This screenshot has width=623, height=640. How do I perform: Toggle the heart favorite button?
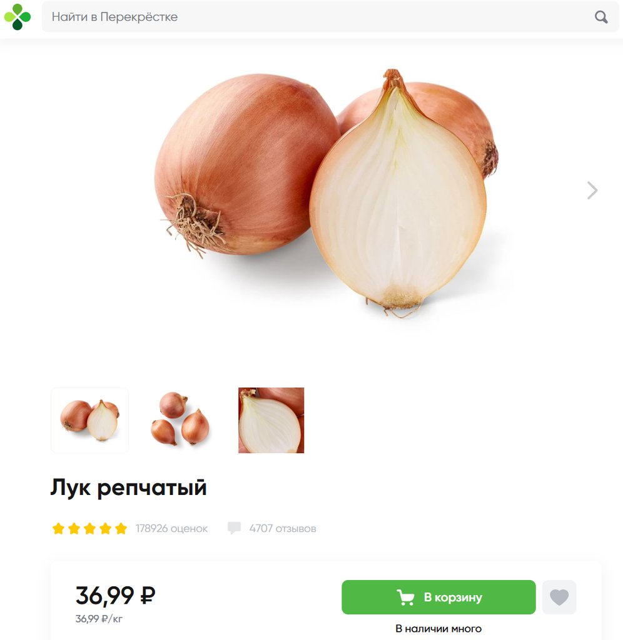click(559, 597)
